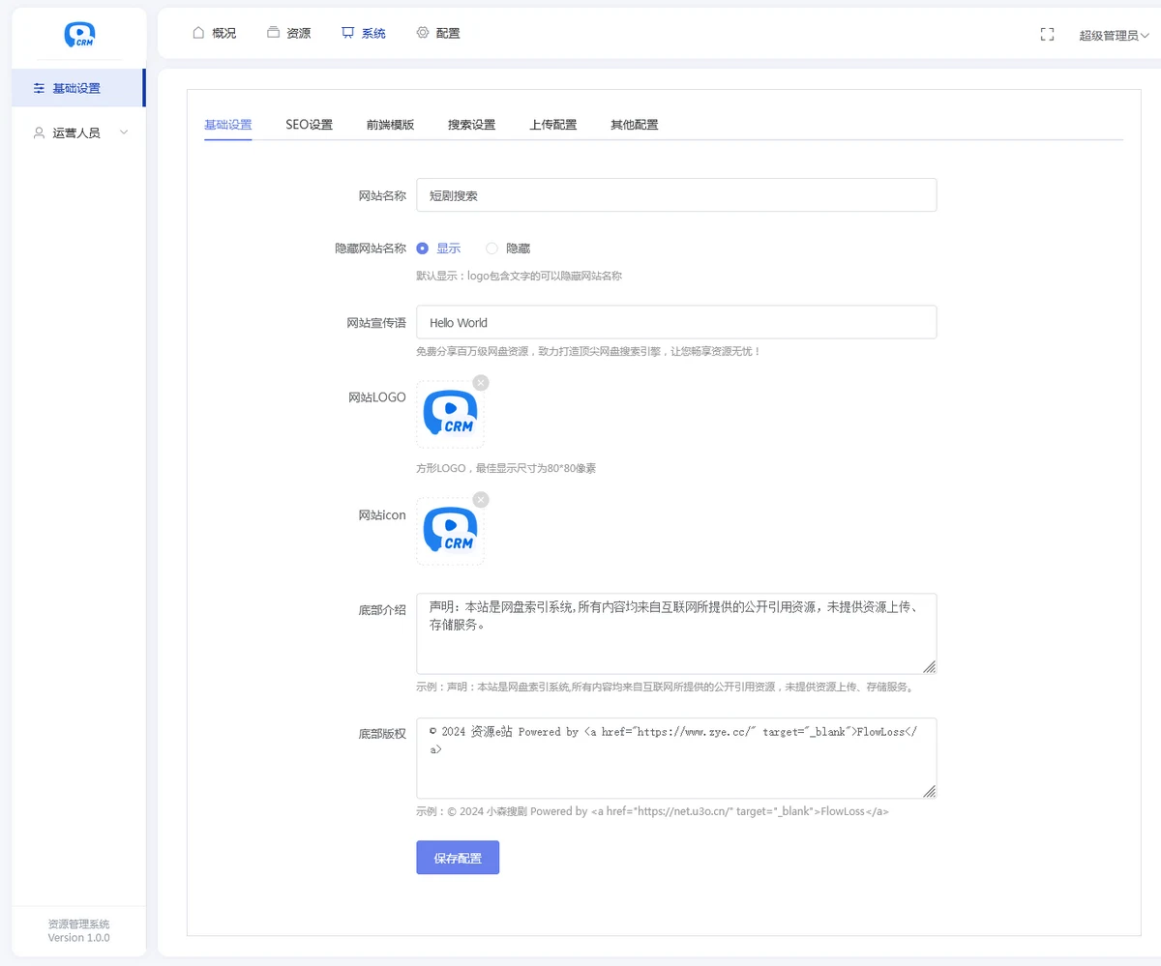The image size is (1161, 966).
Task: Select 基础设置 in the sidebar
Action: click(76, 88)
